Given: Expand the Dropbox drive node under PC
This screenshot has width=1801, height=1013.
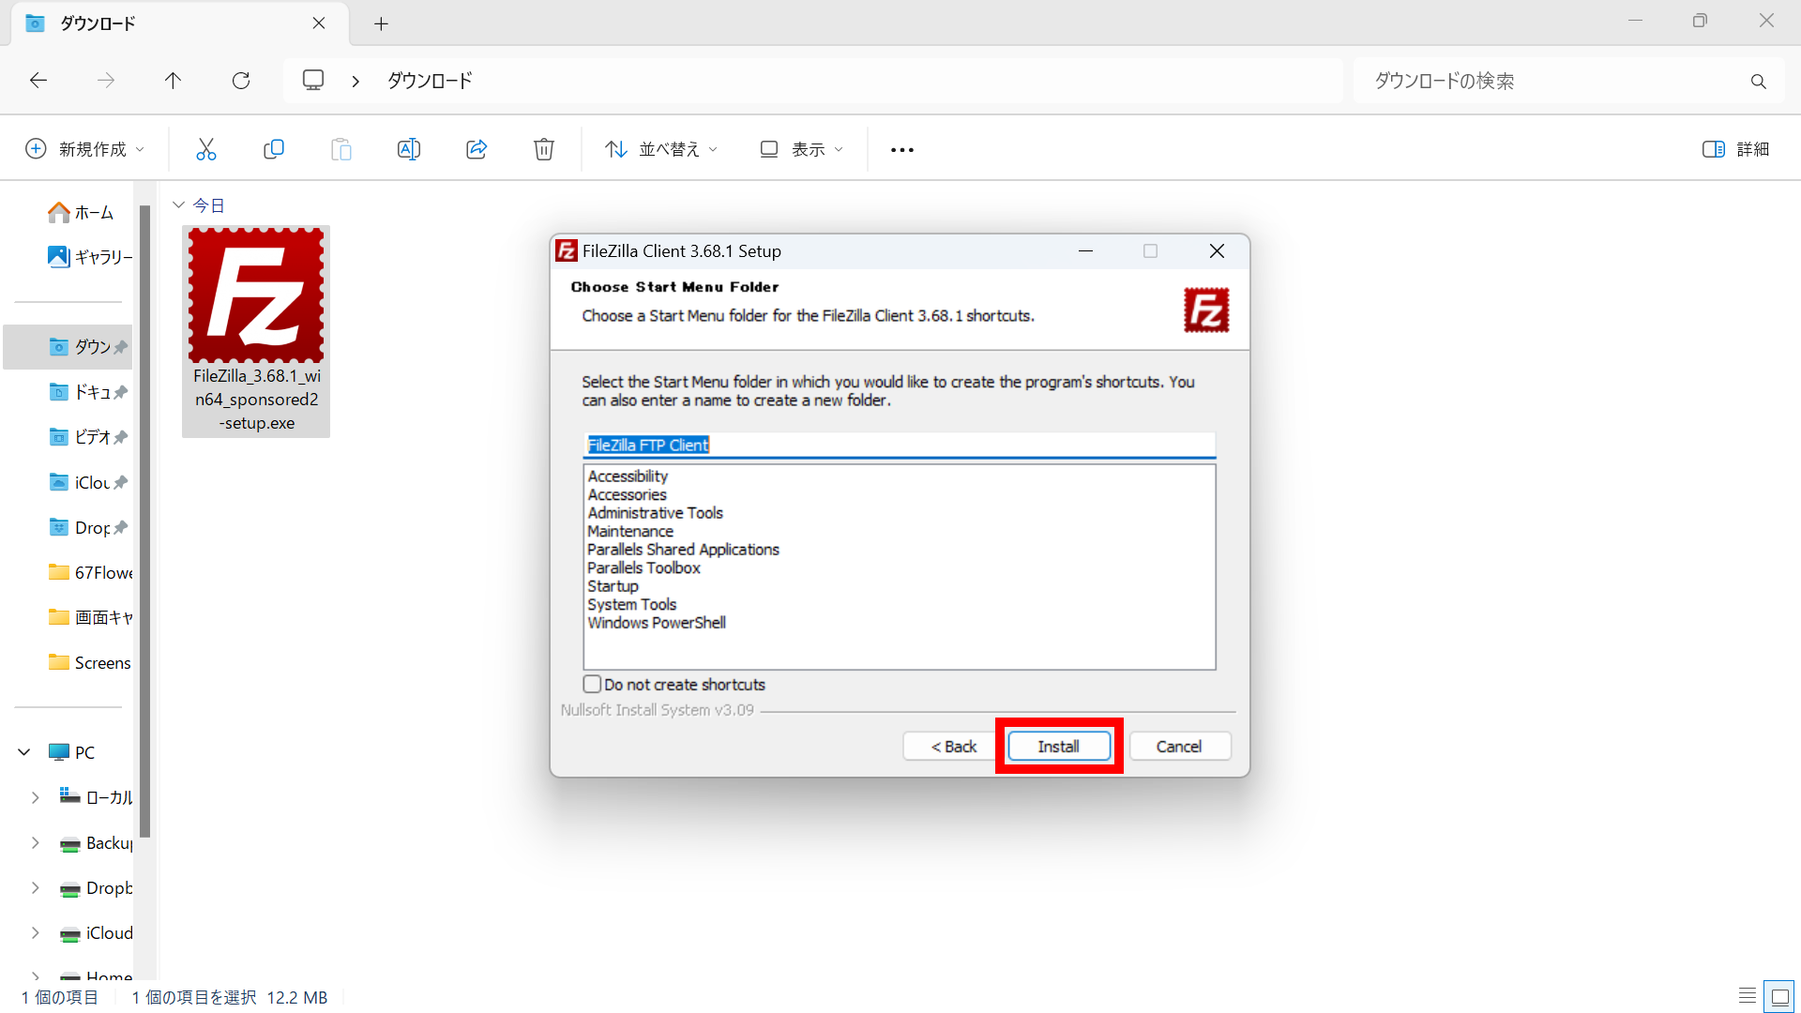Looking at the screenshot, I should tap(36, 887).
